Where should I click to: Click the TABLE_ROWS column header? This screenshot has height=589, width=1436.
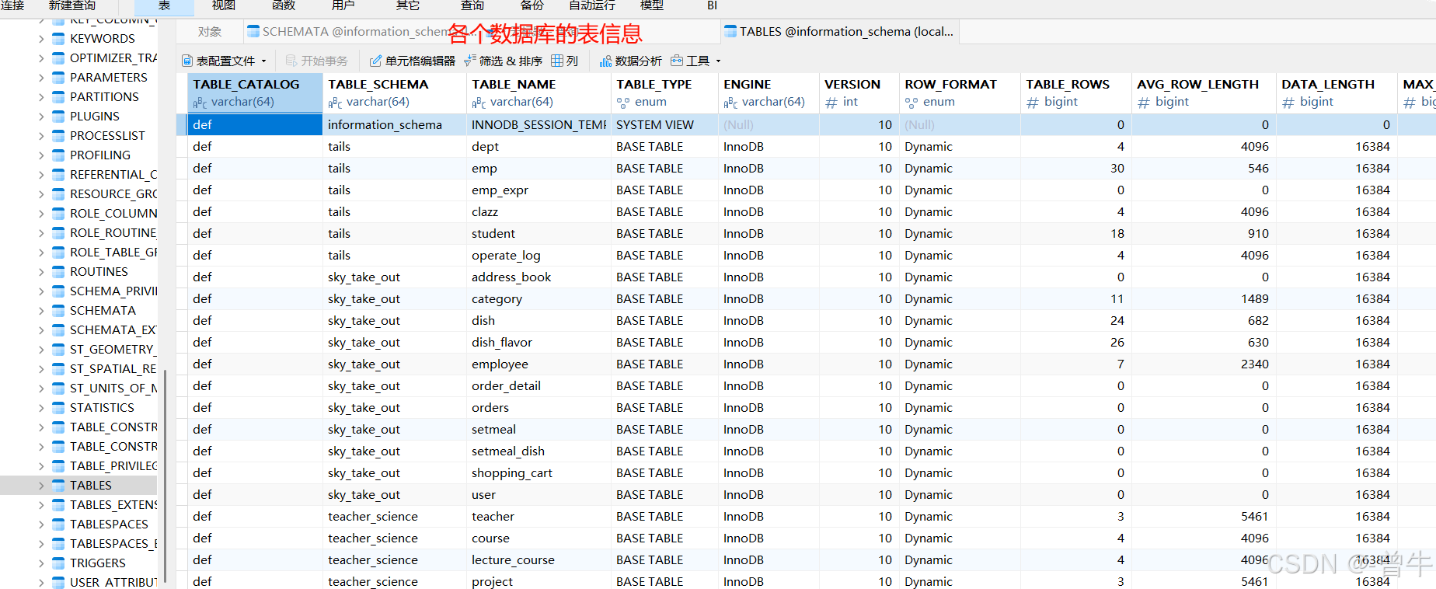1075,92
